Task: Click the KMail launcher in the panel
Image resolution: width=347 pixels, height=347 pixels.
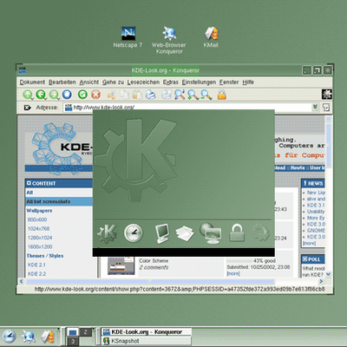Action: 48,337
